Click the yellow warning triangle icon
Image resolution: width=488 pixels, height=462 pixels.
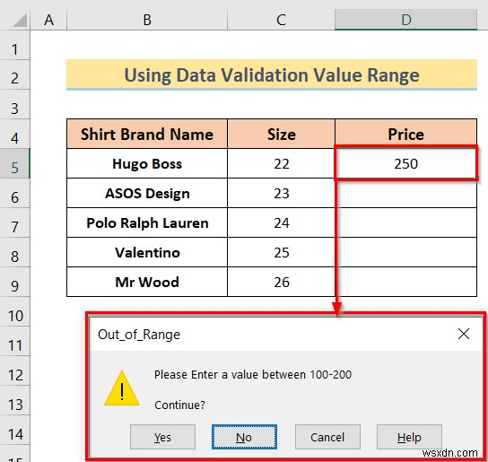click(122, 388)
